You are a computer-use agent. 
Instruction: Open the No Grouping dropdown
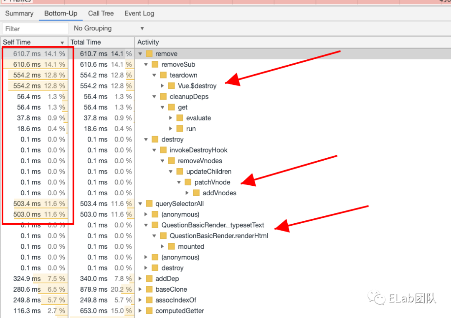[109, 28]
